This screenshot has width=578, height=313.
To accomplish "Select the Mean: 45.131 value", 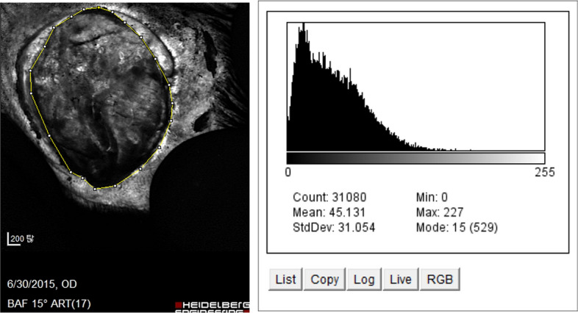I will click(329, 212).
